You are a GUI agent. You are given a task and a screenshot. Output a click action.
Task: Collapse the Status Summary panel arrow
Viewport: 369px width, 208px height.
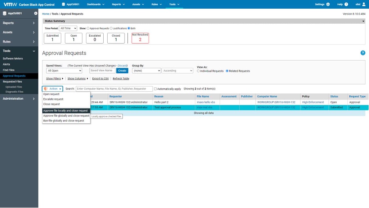pos(363,21)
